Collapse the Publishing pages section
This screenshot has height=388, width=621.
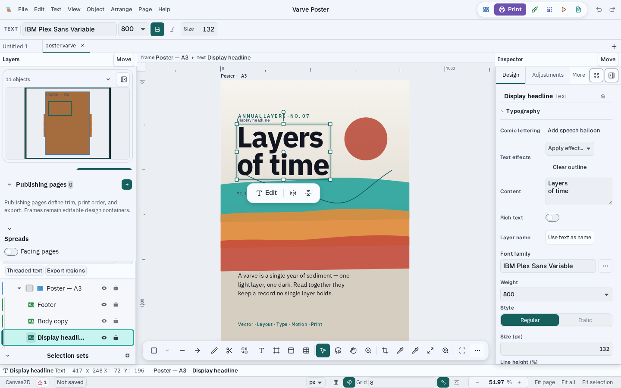click(9, 185)
